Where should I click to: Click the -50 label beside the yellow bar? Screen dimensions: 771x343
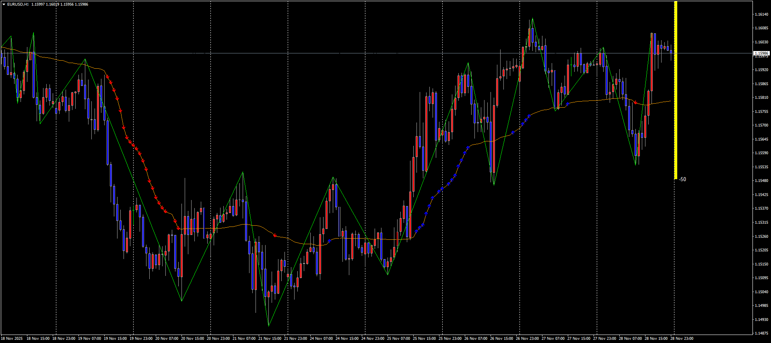[682, 180]
